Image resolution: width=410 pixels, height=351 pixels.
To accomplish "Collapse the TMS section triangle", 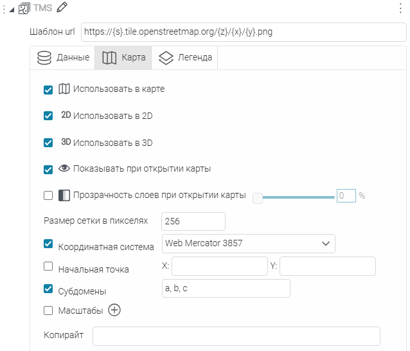I will click(12, 9).
